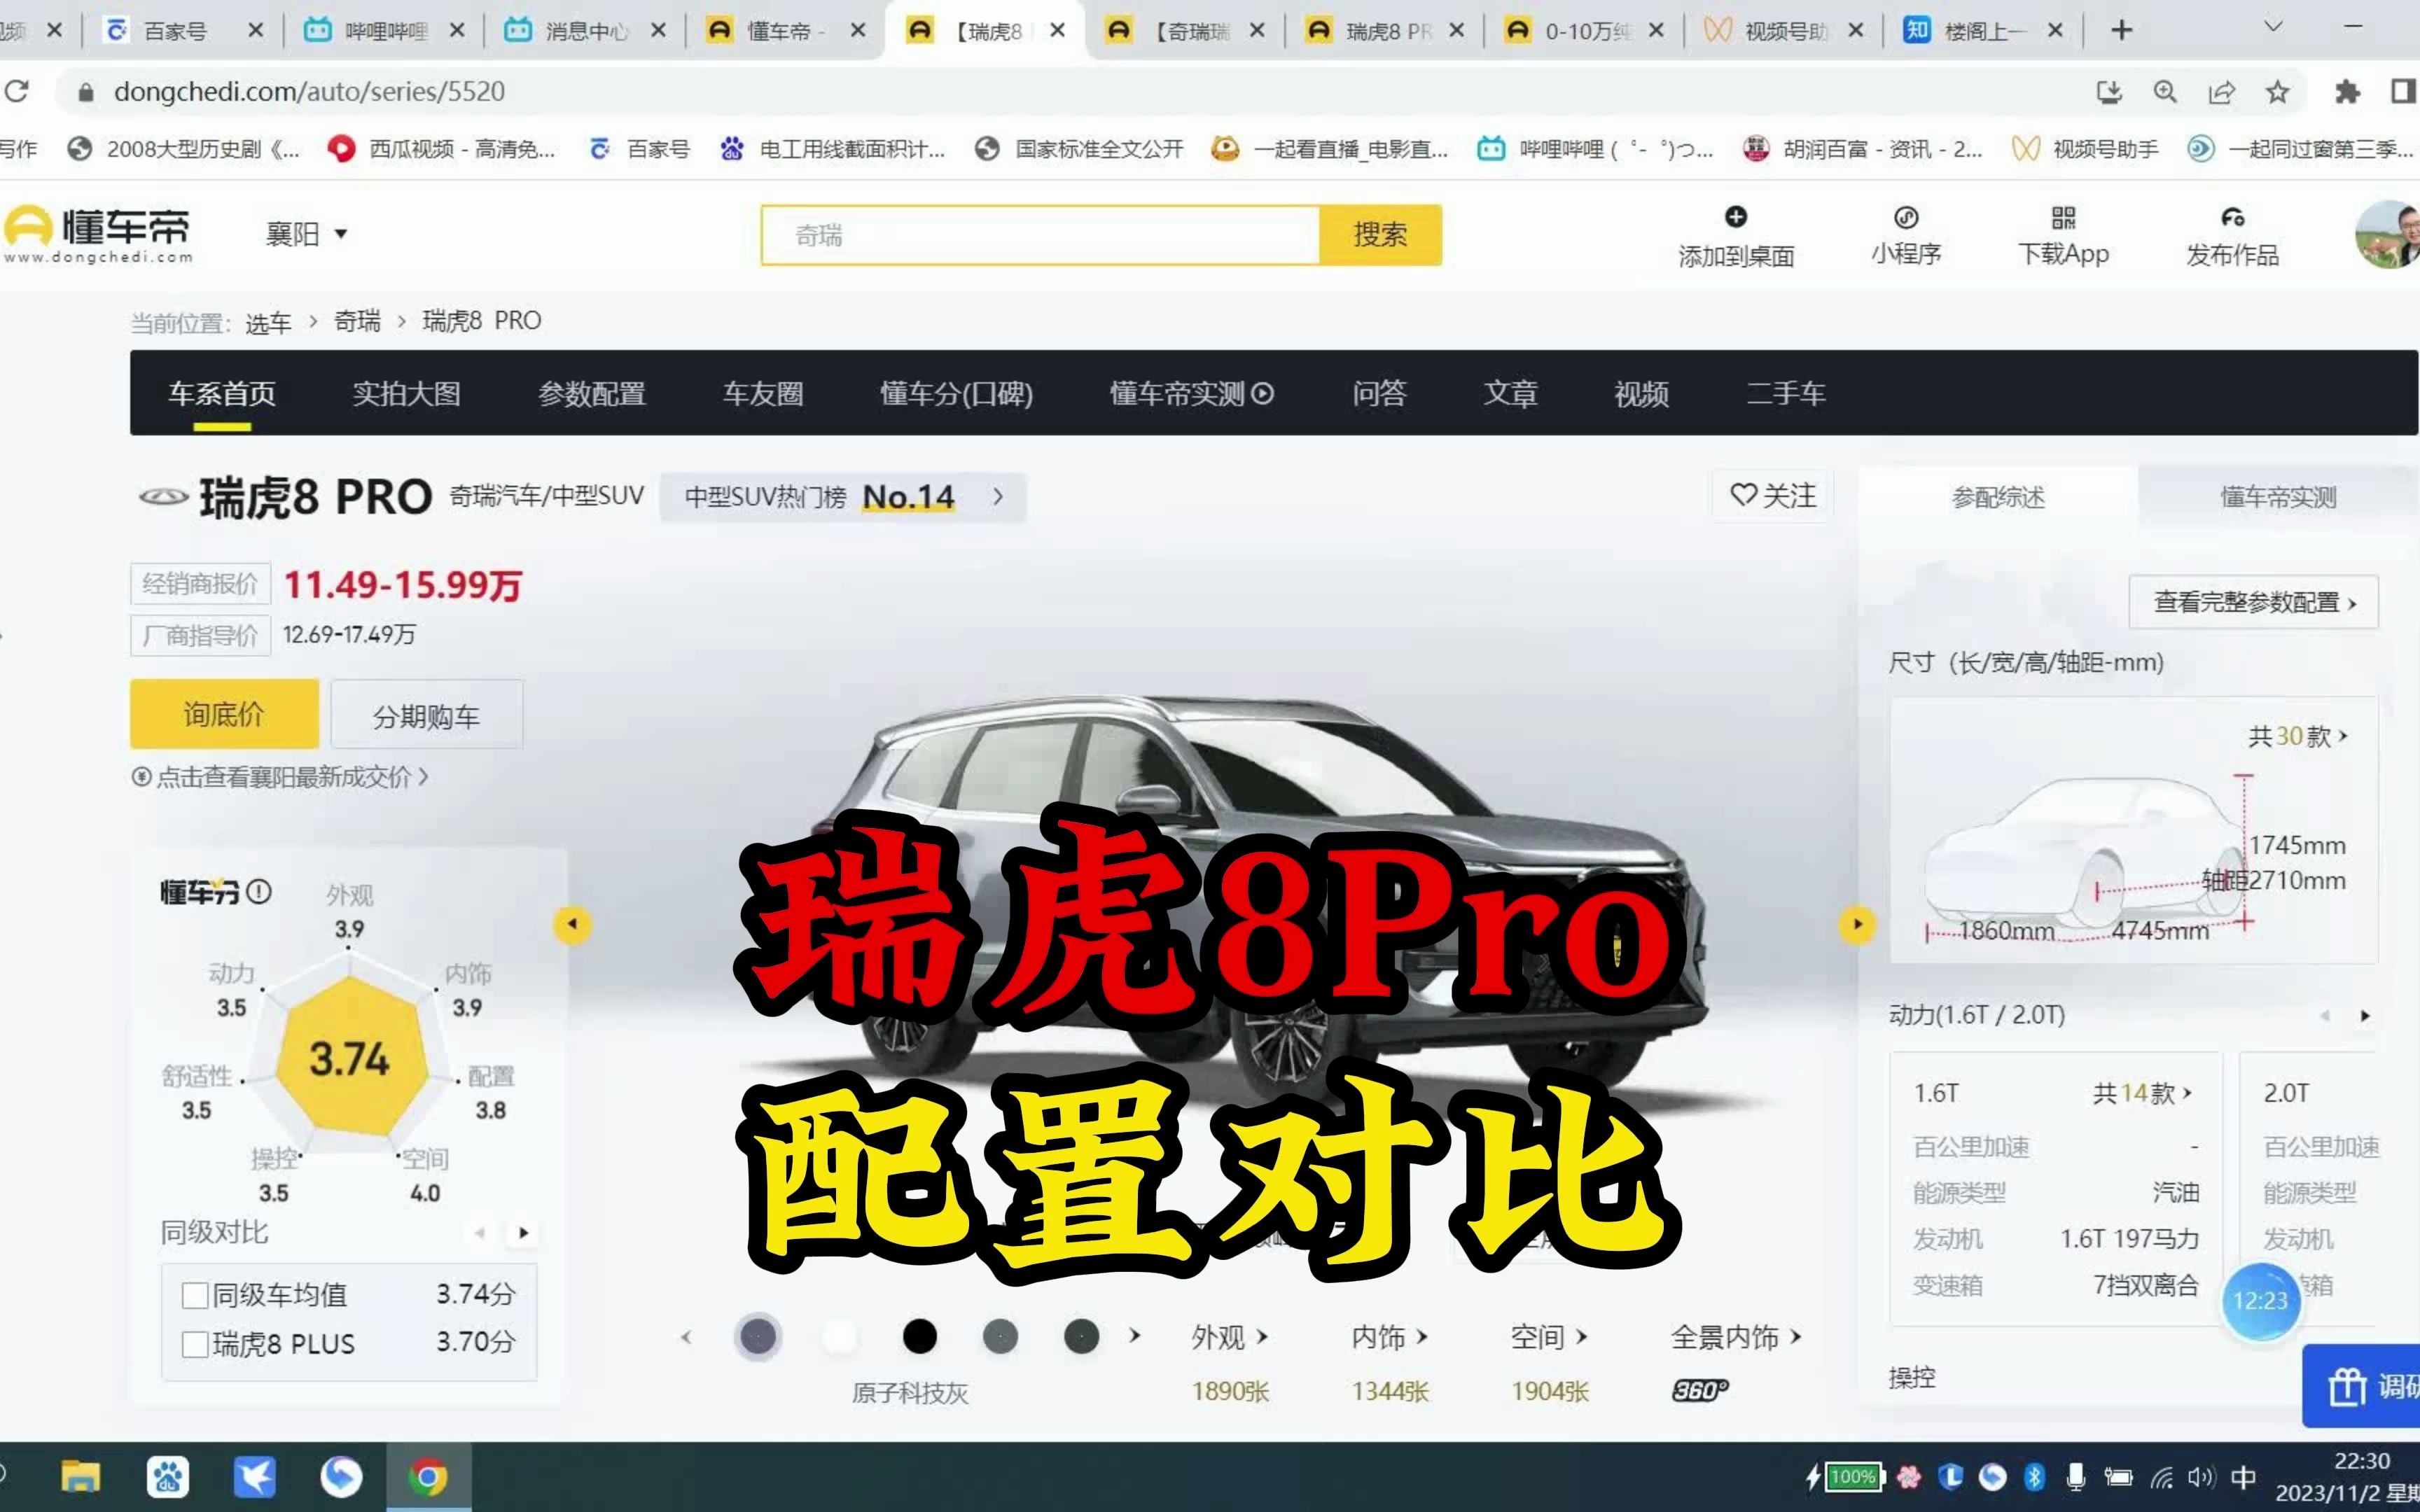Image resolution: width=2420 pixels, height=1512 pixels.
Task: Open 内饰 photos link
Action: click(x=1389, y=1337)
